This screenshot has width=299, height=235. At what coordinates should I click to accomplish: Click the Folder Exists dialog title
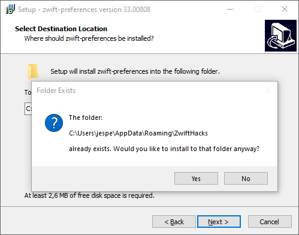pos(56,91)
